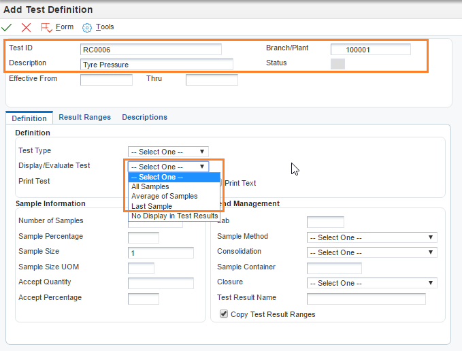The width and height of the screenshot is (462, 351).
Task: Switch to the Result Ranges tab
Action: 84,117
